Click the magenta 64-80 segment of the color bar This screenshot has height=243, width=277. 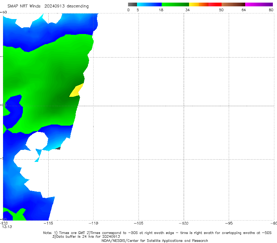(259, 4)
